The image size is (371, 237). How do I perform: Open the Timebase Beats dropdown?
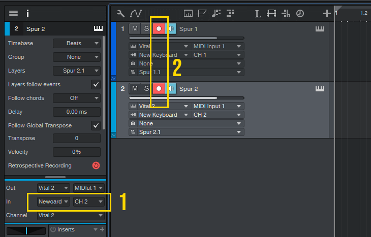click(x=77, y=43)
